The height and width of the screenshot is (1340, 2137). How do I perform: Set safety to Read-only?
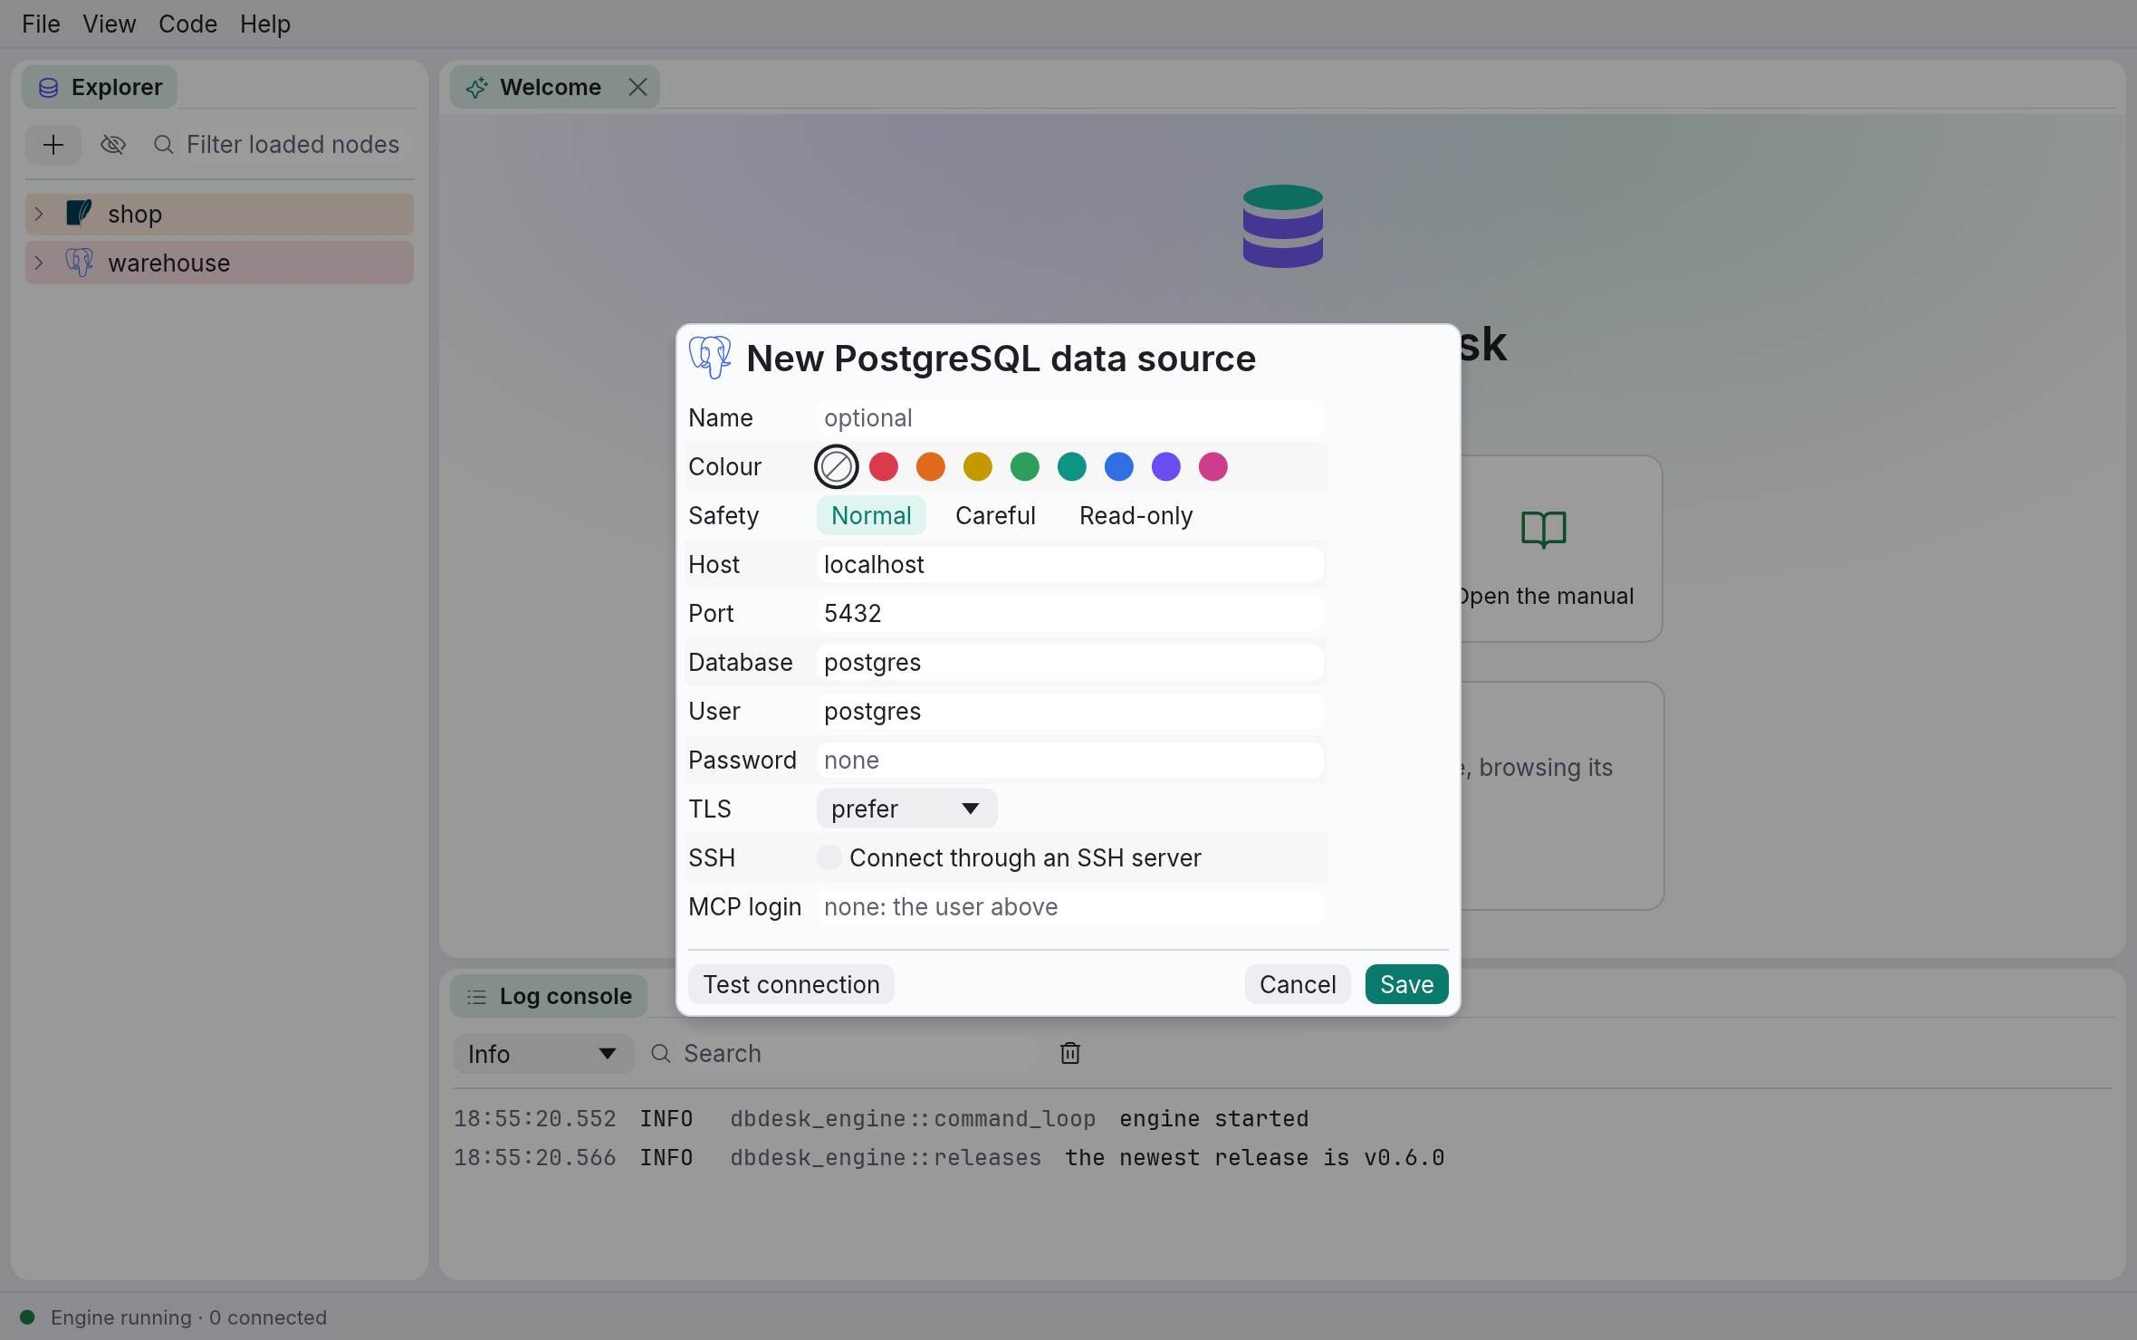(1136, 515)
